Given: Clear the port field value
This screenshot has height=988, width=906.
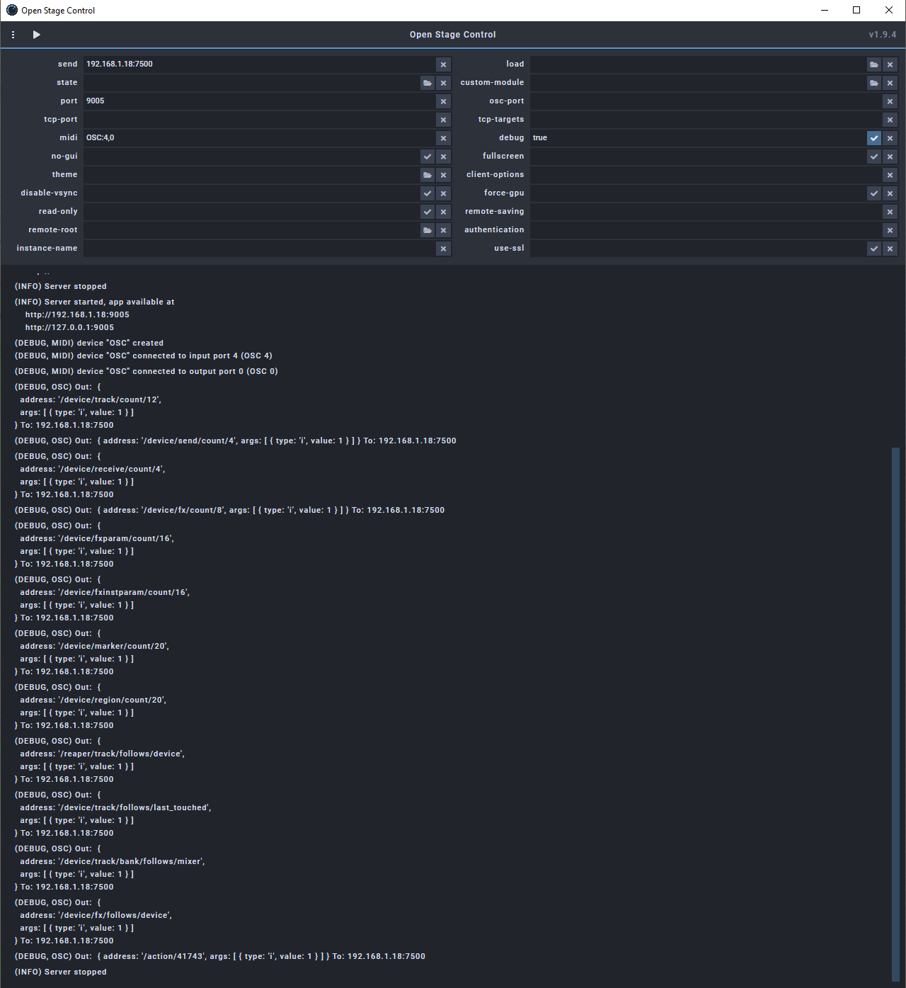Looking at the screenshot, I should [x=444, y=101].
